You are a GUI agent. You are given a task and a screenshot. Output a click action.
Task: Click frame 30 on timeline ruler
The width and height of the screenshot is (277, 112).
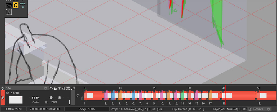coord(189,88)
